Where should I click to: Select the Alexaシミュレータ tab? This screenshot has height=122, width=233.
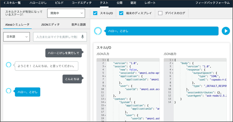pyautogui.click(x=17, y=25)
